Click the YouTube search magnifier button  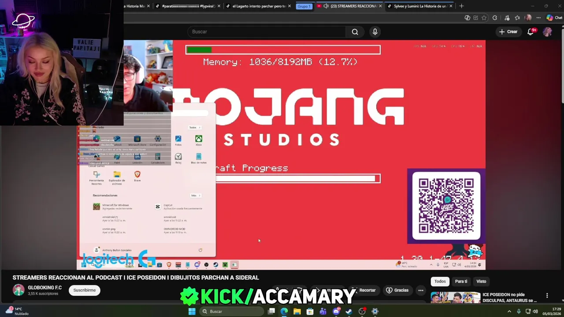355,32
